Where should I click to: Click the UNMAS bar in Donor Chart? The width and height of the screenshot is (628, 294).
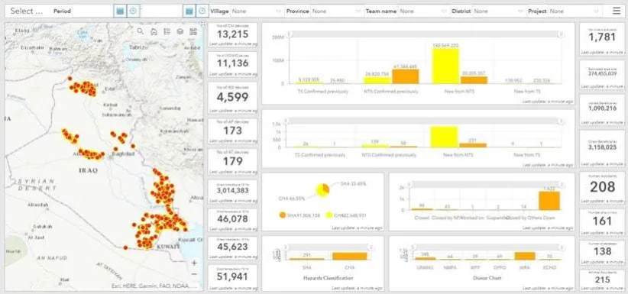425,259
